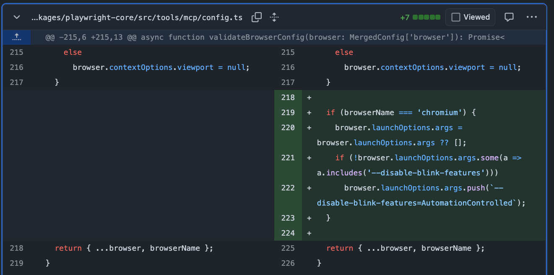Viewport: 554px width, 275px height.
Task: Click left-side "browser.contextOptions.viewport = null;" line
Action: click(161, 67)
